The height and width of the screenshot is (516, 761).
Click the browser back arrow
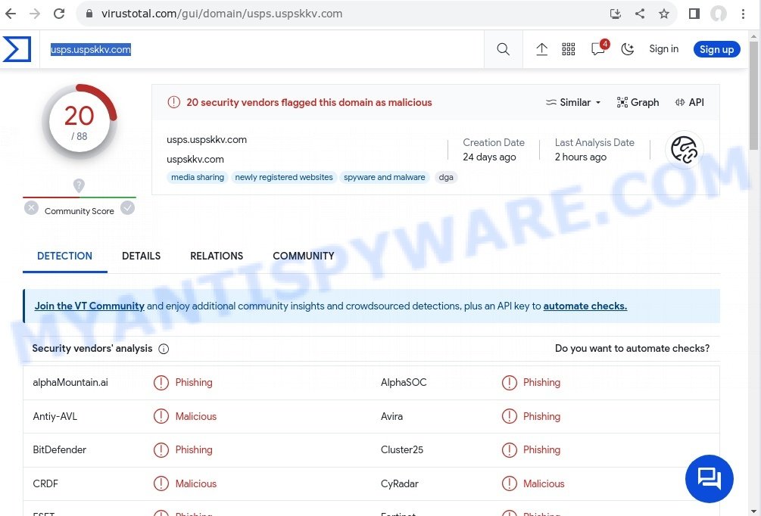(x=11, y=14)
